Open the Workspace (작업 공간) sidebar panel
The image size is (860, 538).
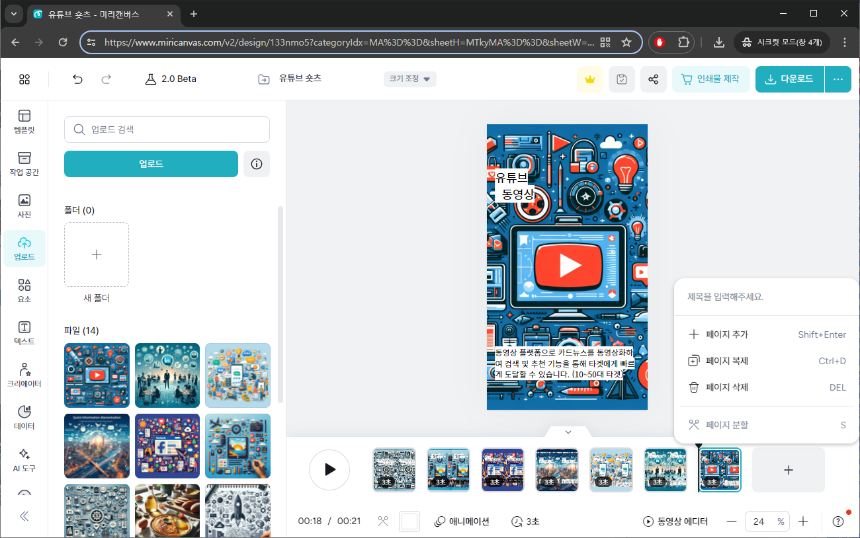24,164
